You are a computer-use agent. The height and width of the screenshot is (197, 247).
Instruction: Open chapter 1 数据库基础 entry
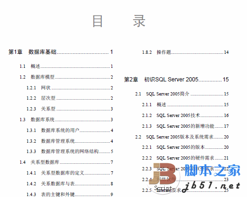click(61, 52)
